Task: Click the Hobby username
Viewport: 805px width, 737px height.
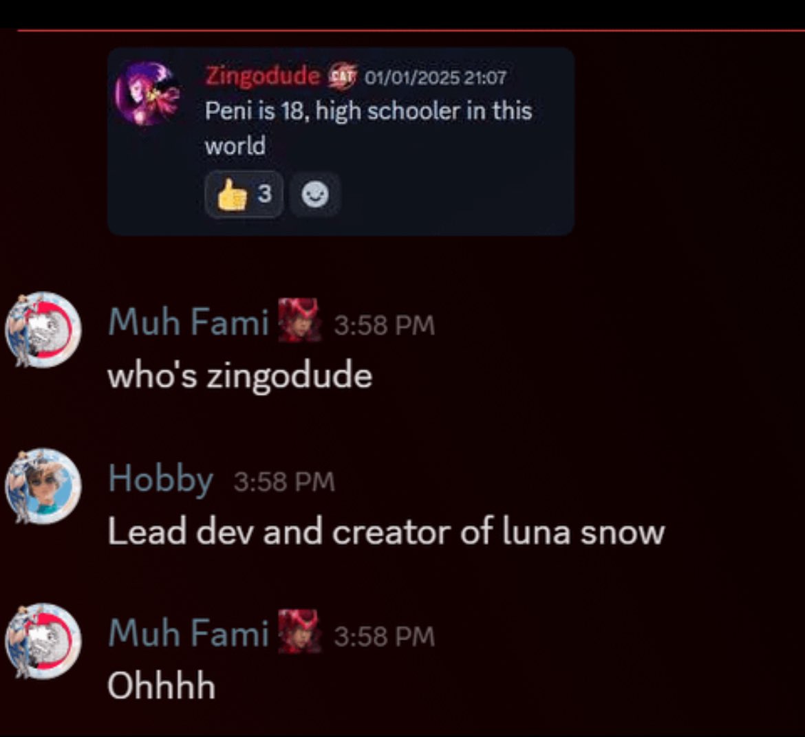Action: 160,480
